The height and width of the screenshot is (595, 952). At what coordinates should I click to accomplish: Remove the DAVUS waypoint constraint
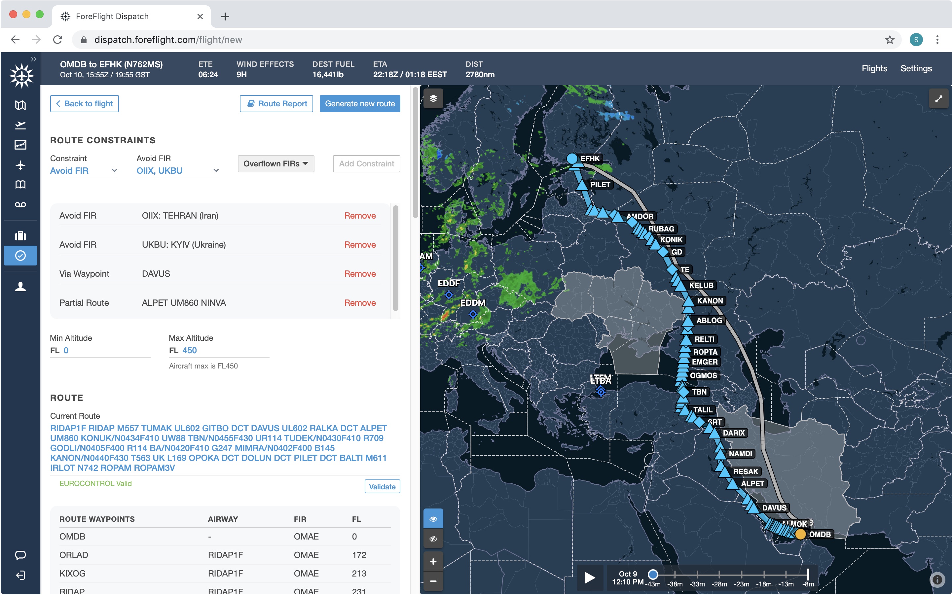tap(359, 273)
